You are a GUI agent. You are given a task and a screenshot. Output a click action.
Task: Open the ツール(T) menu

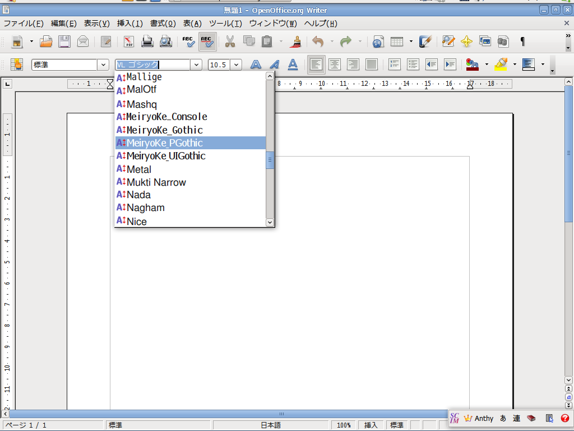tap(225, 24)
